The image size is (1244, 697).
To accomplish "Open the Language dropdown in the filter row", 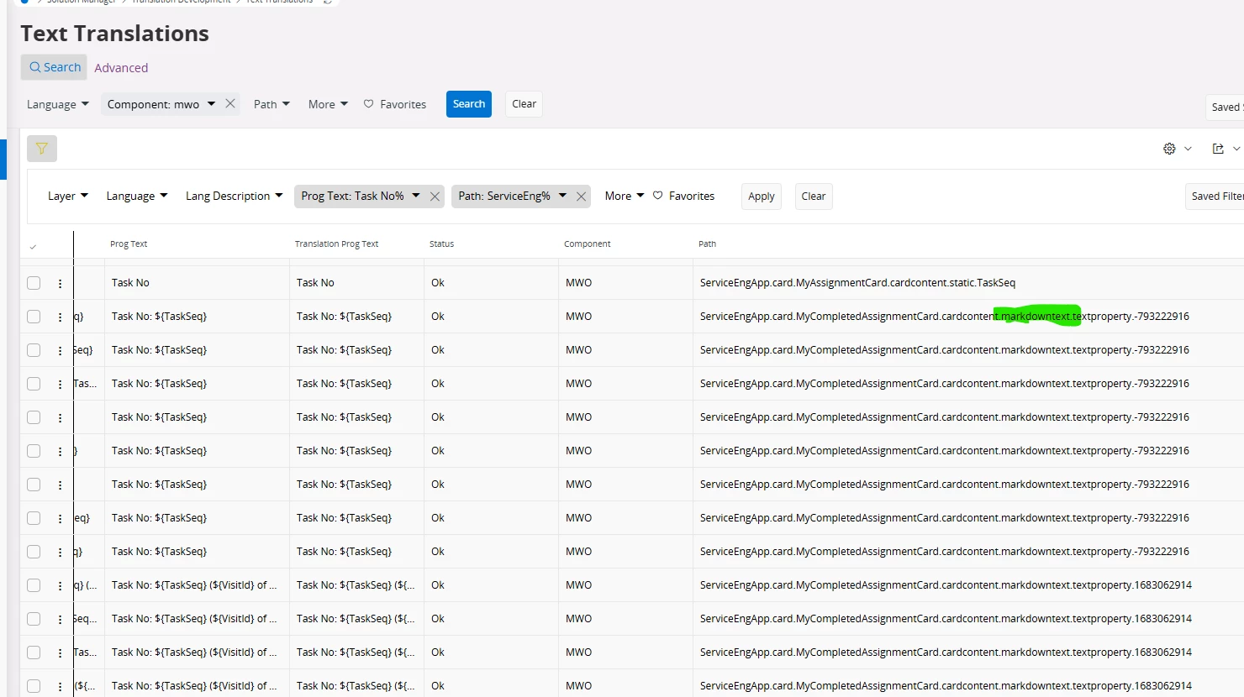I will [137, 196].
